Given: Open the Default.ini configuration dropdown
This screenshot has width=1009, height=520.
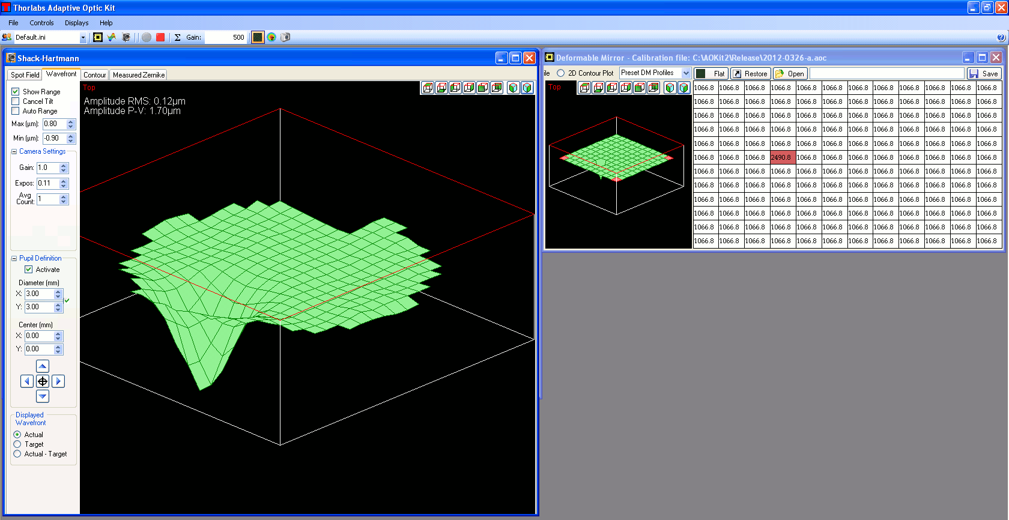Looking at the screenshot, I should (83, 37).
